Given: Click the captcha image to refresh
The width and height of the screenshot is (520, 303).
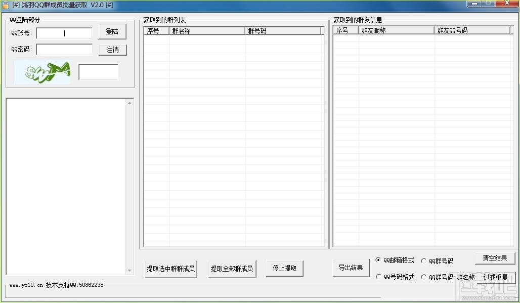Looking at the screenshot, I should pos(42,72).
